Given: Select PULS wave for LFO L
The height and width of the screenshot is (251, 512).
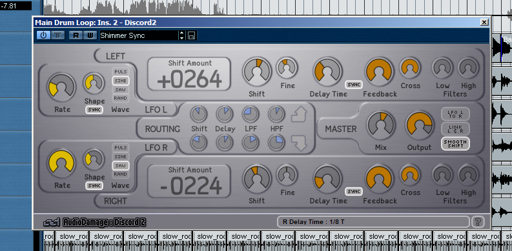Looking at the screenshot, I should (120, 71).
